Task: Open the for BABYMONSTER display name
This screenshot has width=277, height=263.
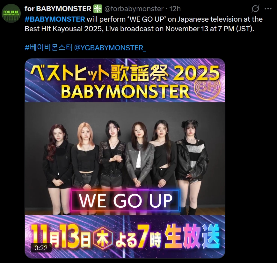Action: click(58, 9)
